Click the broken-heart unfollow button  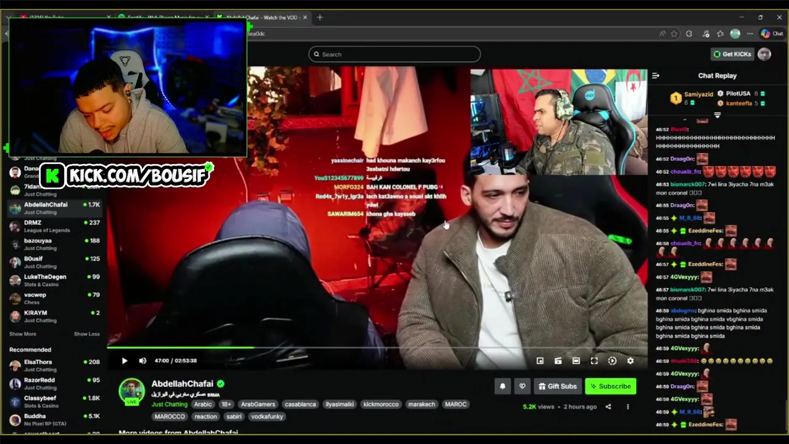tap(522, 386)
